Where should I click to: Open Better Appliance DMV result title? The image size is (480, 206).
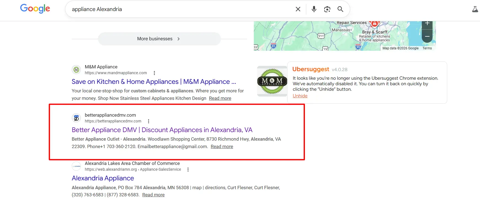tap(162, 130)
